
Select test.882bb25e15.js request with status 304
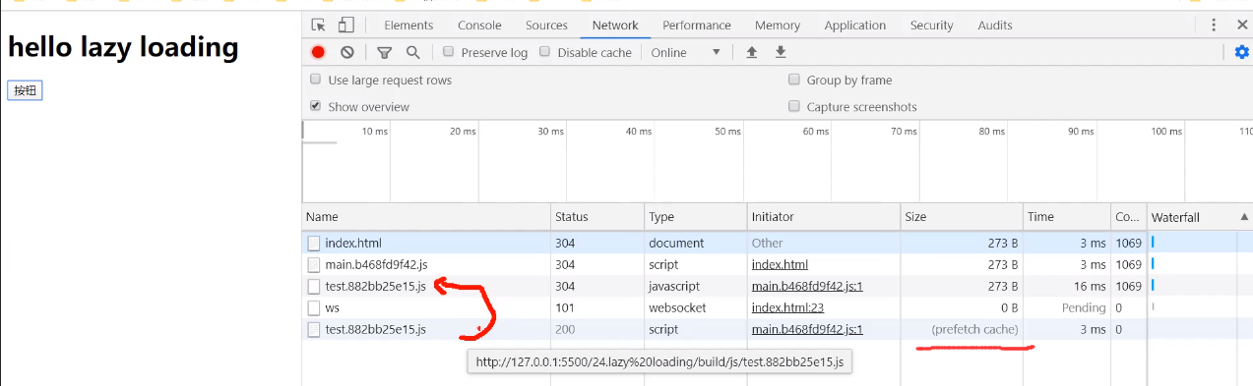tap(778, 286)
